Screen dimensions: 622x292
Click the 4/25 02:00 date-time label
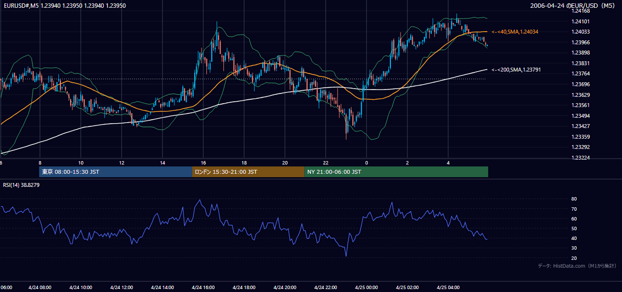click(x=407, y=288)
